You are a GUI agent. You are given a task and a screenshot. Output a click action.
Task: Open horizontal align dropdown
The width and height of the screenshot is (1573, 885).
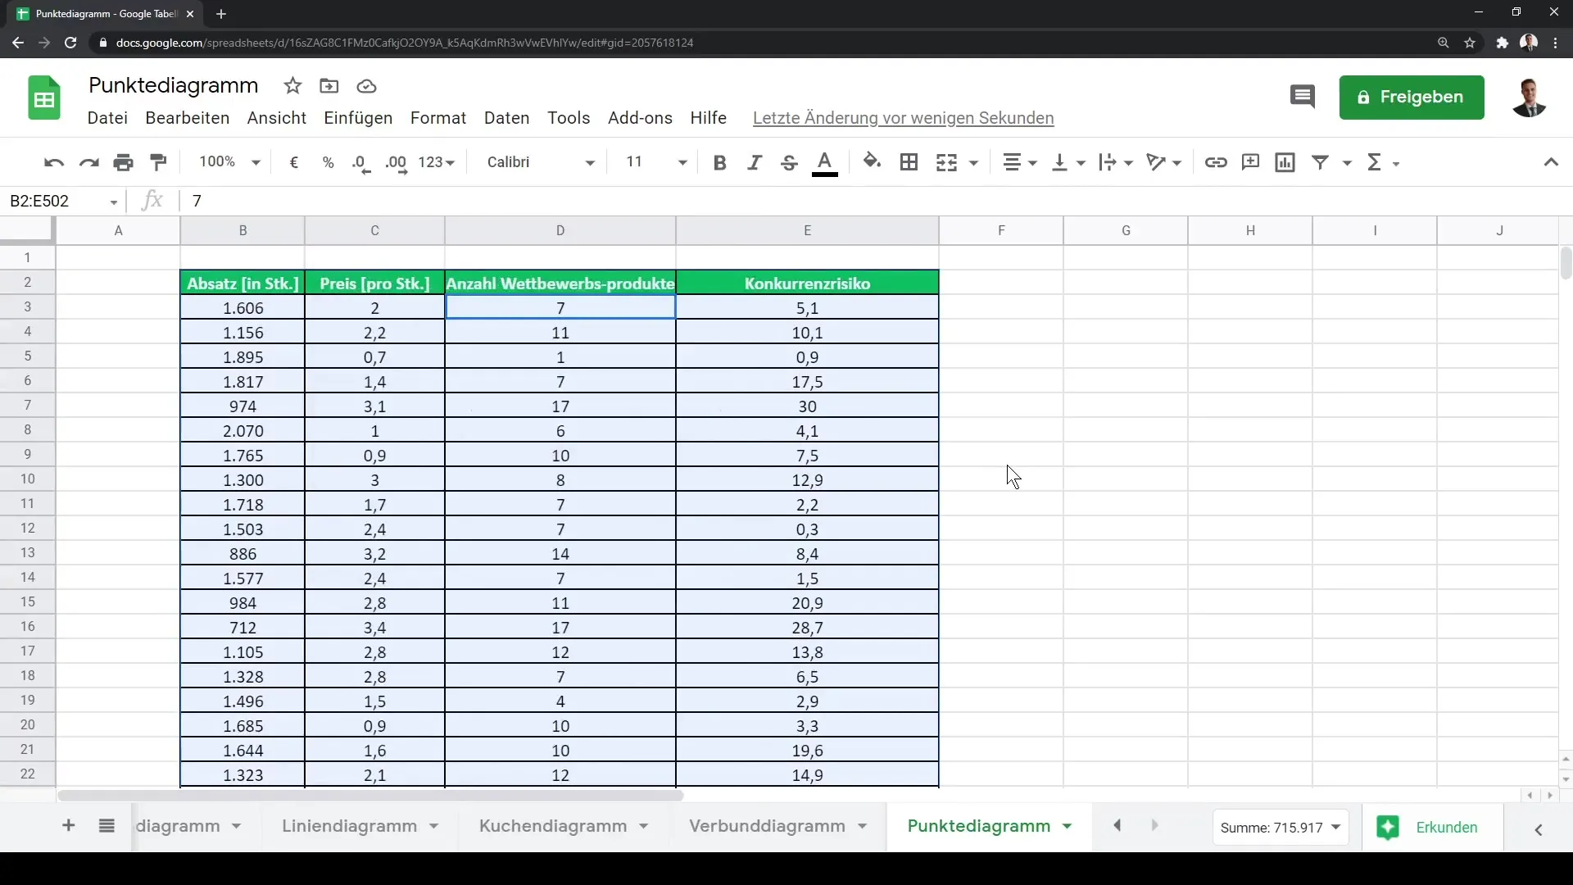pyautogui.click(x=1020, y=162)
